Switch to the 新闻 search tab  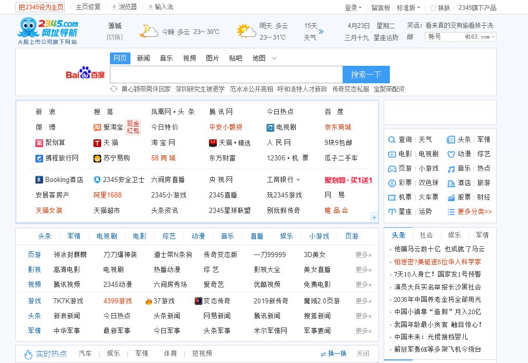pyautogui.click(x=142, y=58)
